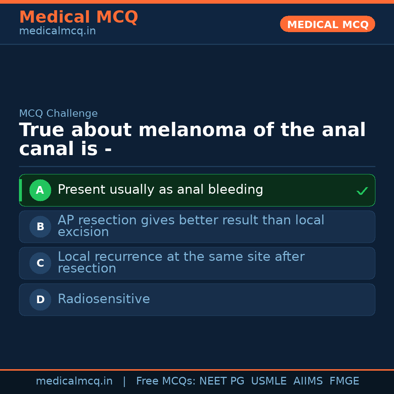Click the orange 'MEDICAL MCQ' badge
The image size is (394, 394).
327,24
